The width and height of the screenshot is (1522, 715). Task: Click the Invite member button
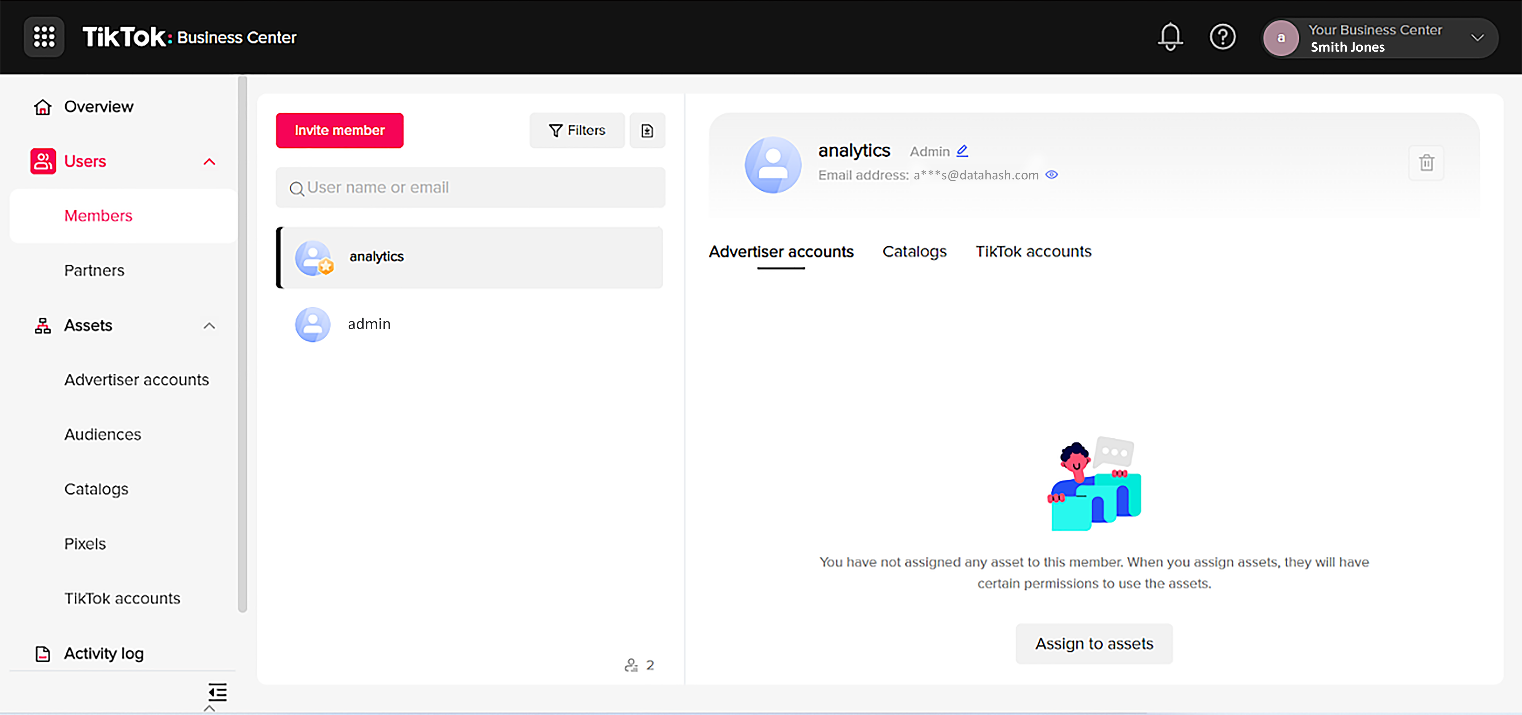[340, 131]
